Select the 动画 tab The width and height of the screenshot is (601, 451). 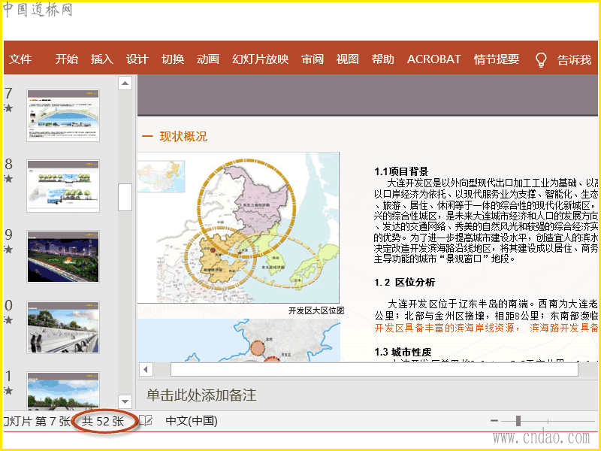pos(208,59)
